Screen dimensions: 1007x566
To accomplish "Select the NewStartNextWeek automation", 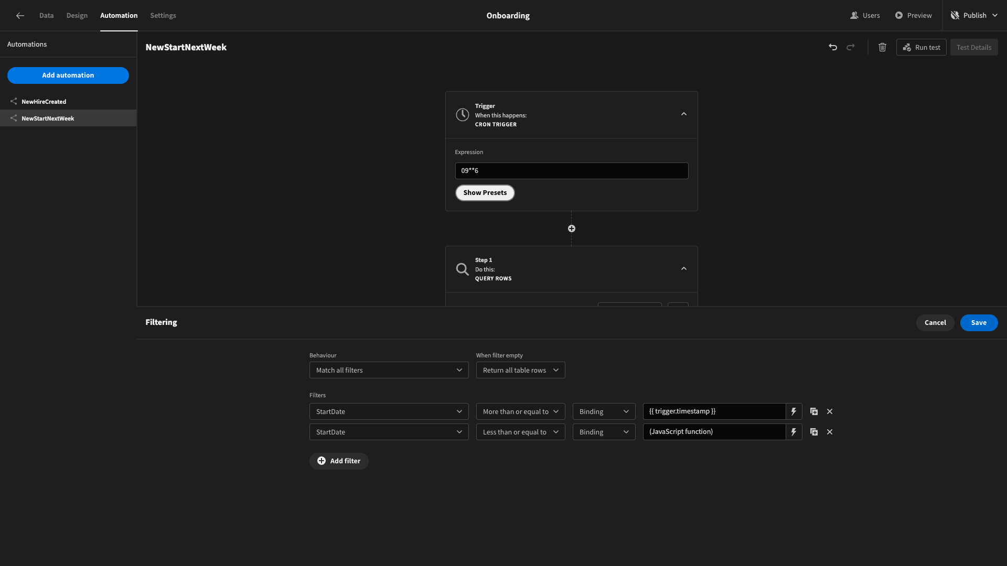I will [68, 118].
